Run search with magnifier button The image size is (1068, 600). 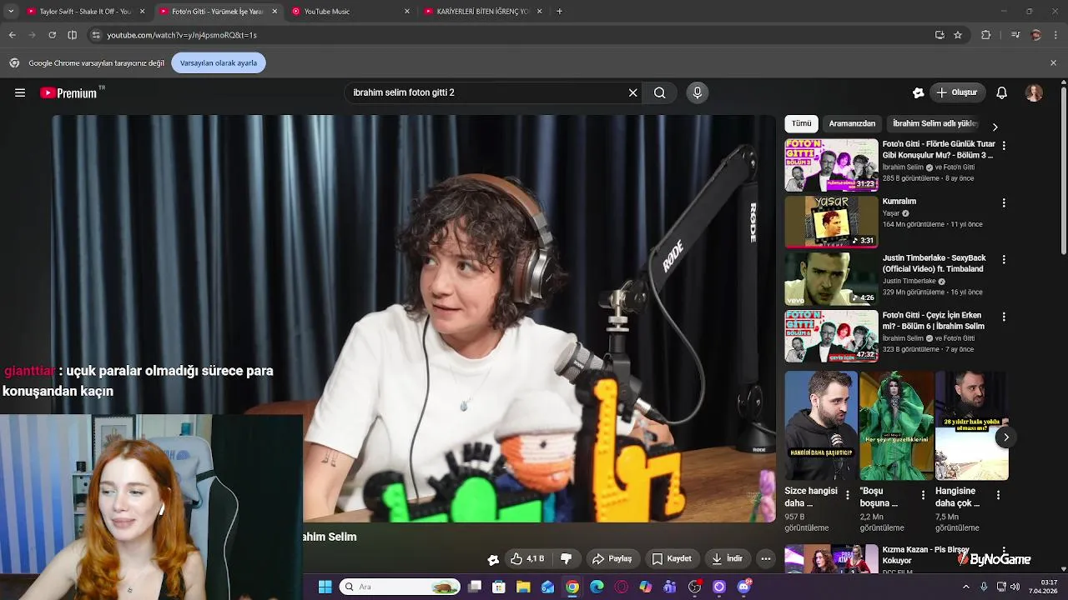[x=660, y=92]
